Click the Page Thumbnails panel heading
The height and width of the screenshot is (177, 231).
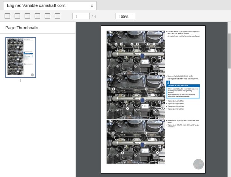click(x=22, y=28)
